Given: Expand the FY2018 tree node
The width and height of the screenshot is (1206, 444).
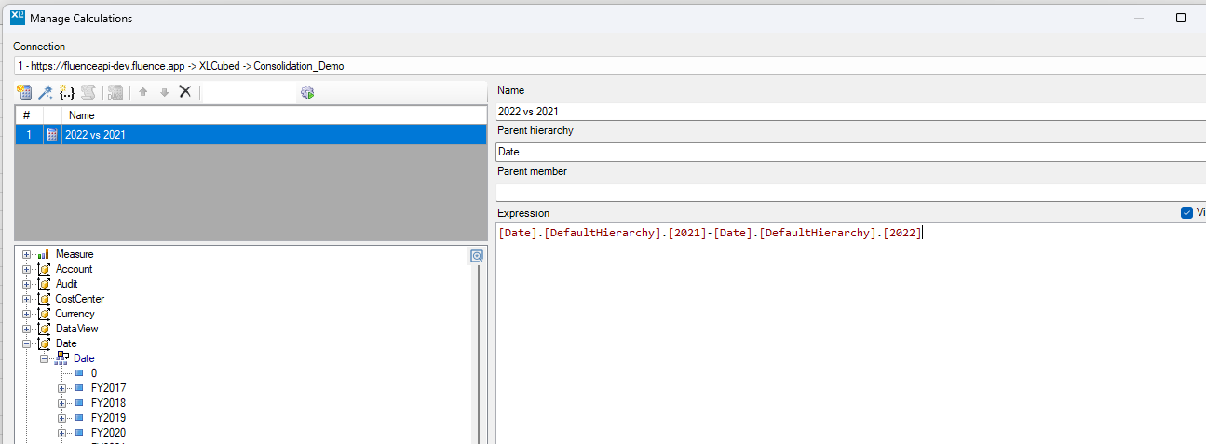Looking at the screenshot, I should tap(62, 403).
